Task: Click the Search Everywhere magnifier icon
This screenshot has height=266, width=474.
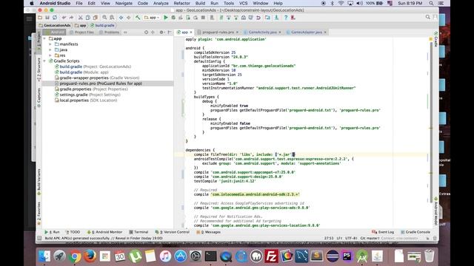Action: click(x=428, y=17)
